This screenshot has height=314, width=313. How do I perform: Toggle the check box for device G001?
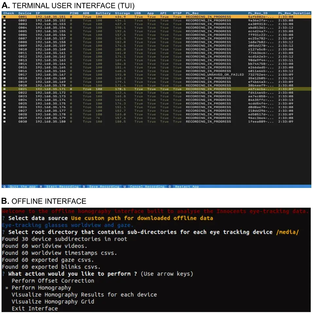point(4,17)
